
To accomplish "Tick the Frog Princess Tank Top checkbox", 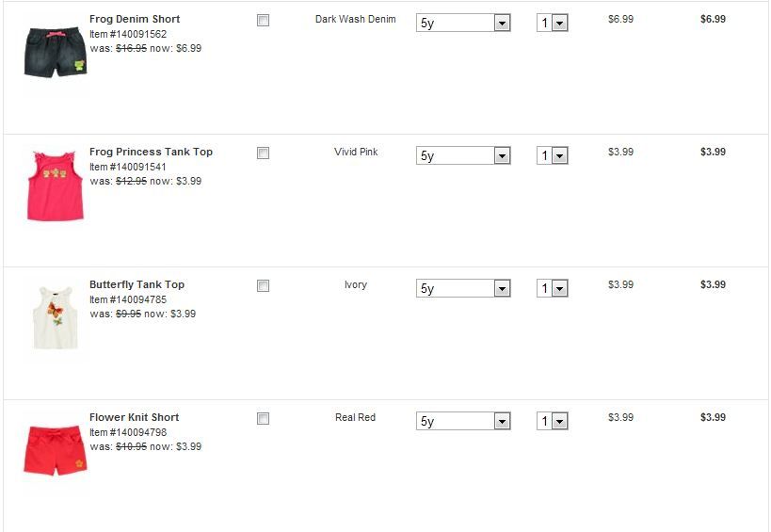I will (x=264, y=153).
